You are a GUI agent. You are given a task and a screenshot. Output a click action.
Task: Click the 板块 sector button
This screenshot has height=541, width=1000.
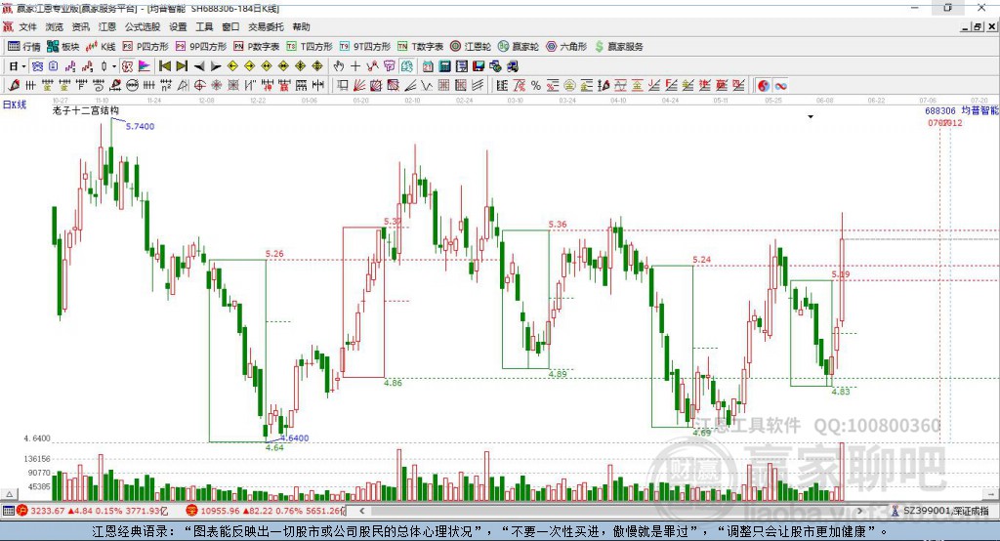[x=63, y=47]
